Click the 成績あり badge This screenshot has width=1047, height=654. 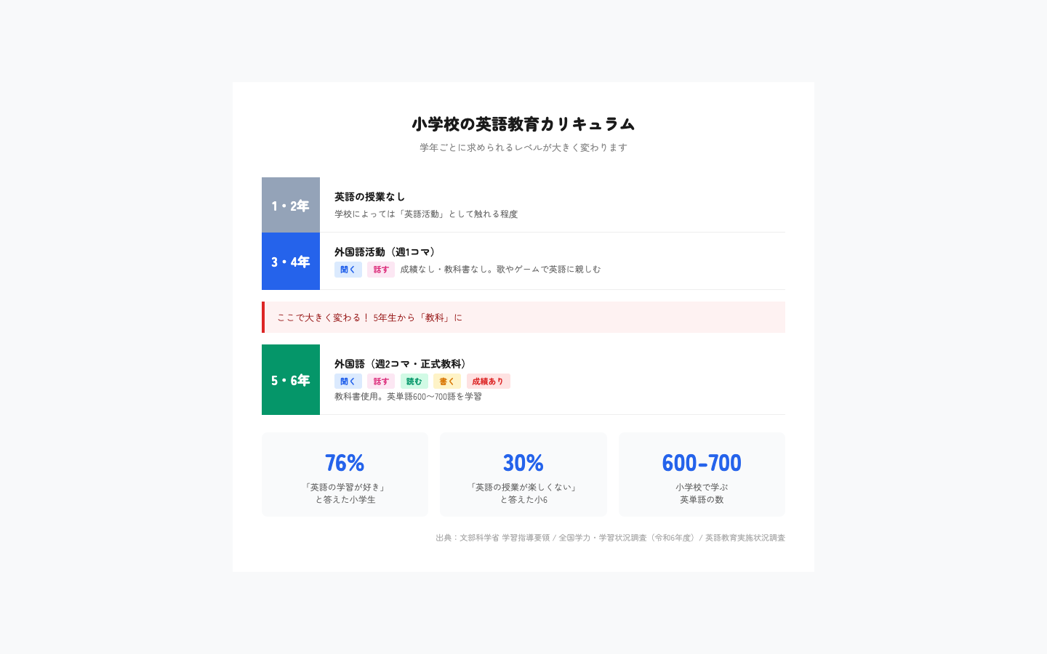(488, 381)
